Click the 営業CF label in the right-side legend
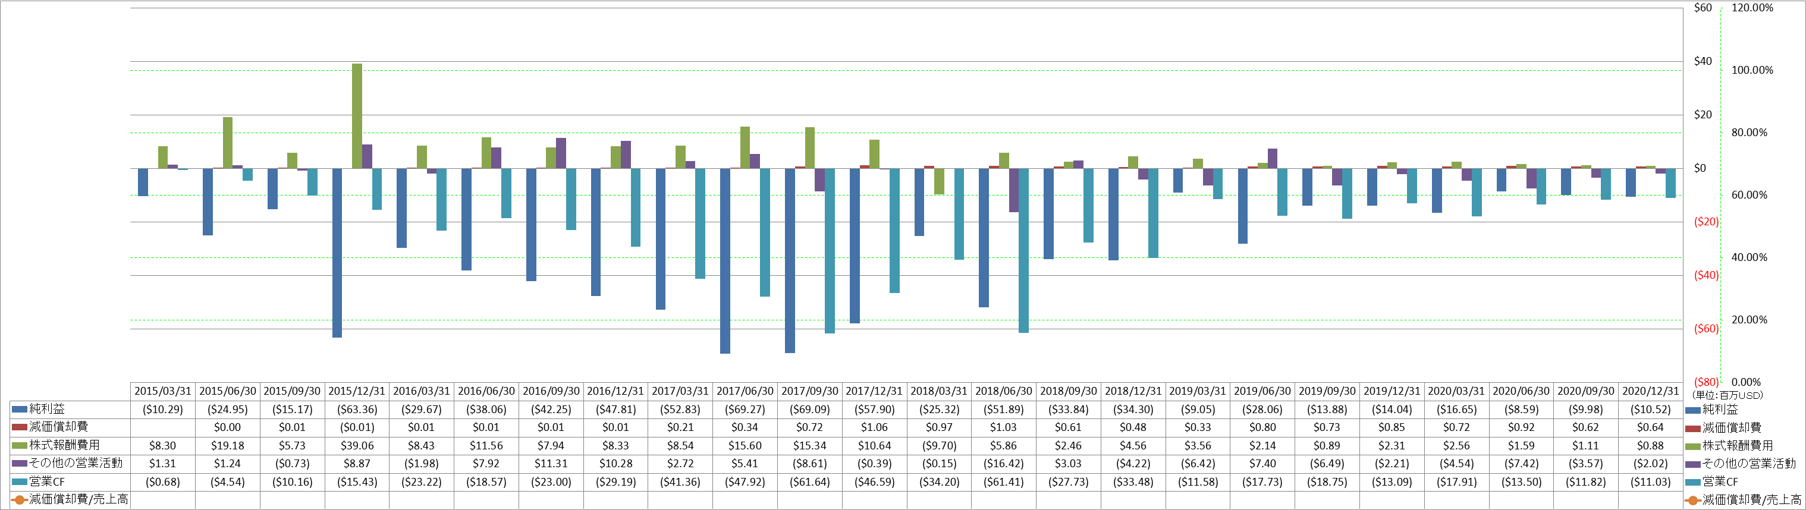Image resolution: width=1806 pixels, height=510 pixels. point(1720,482)
